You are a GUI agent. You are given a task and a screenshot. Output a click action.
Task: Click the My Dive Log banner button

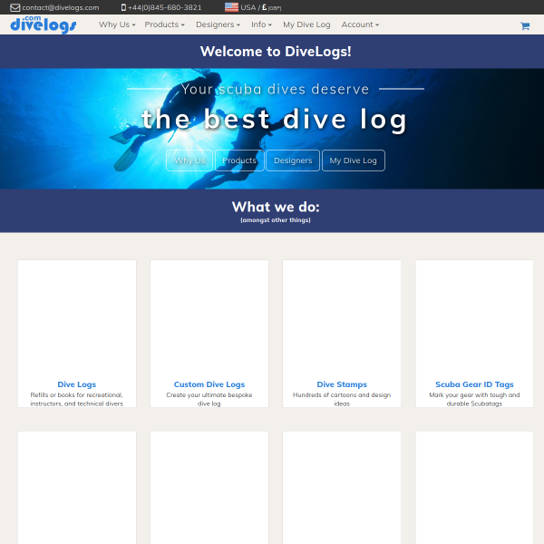click(354, 160)
